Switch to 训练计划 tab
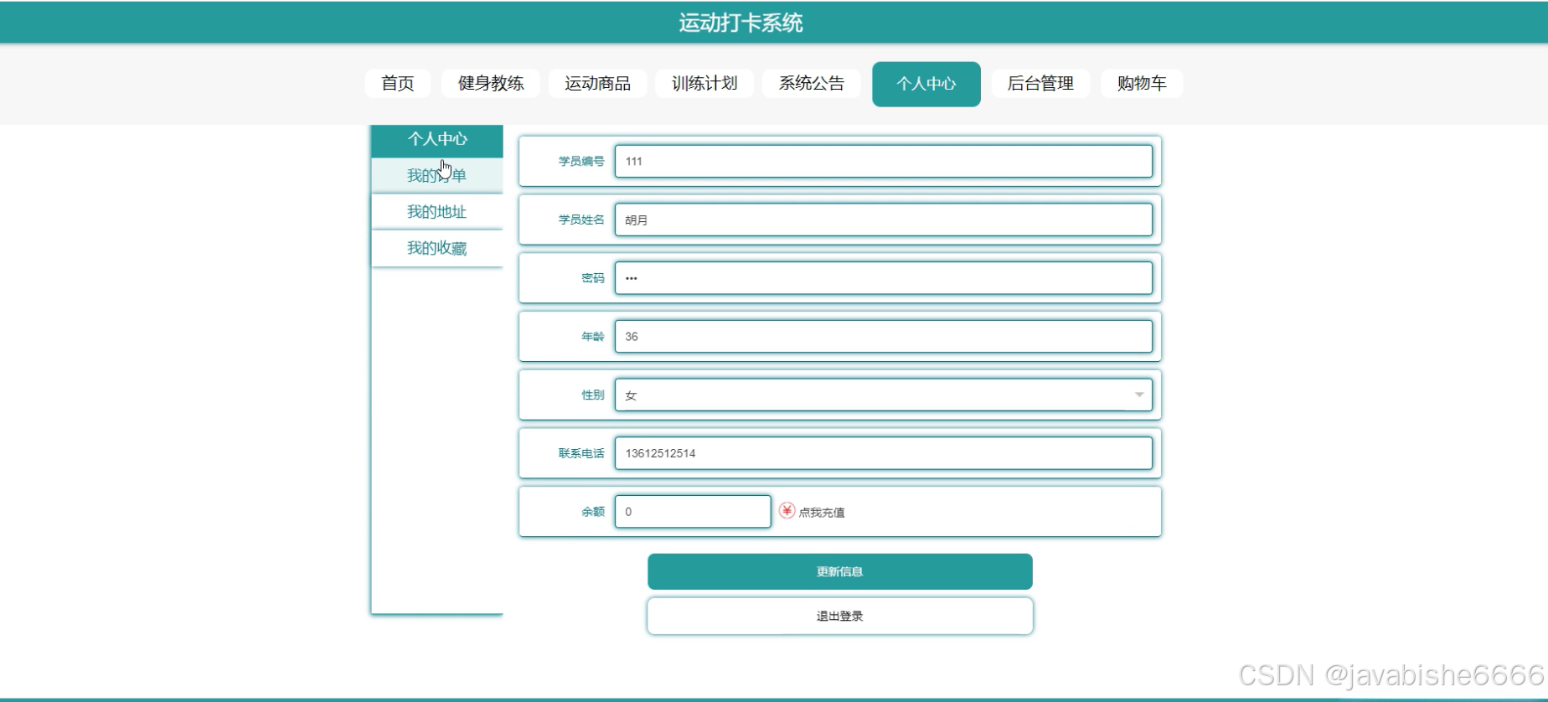The image size is (1548, 702). tap(704, 84)
